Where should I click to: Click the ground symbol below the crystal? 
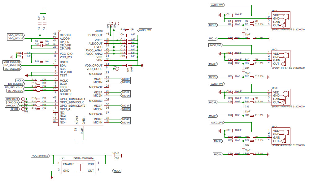(x=52, y=177)
